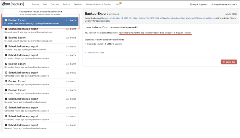Click completed checkmark icon of Job ID #338
Viewport: 240px width, 138px height.
tap(6, 20)
